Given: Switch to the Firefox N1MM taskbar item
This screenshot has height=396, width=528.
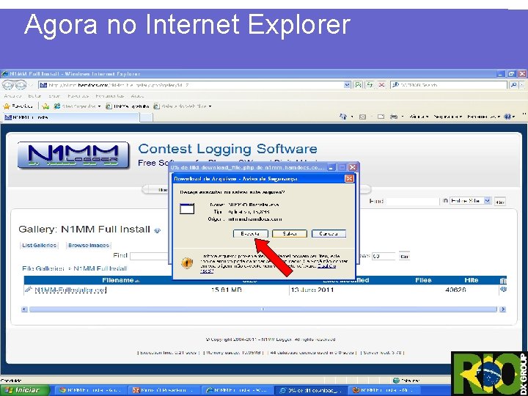Looking at the screenshot, I should [x=384, y=390].
